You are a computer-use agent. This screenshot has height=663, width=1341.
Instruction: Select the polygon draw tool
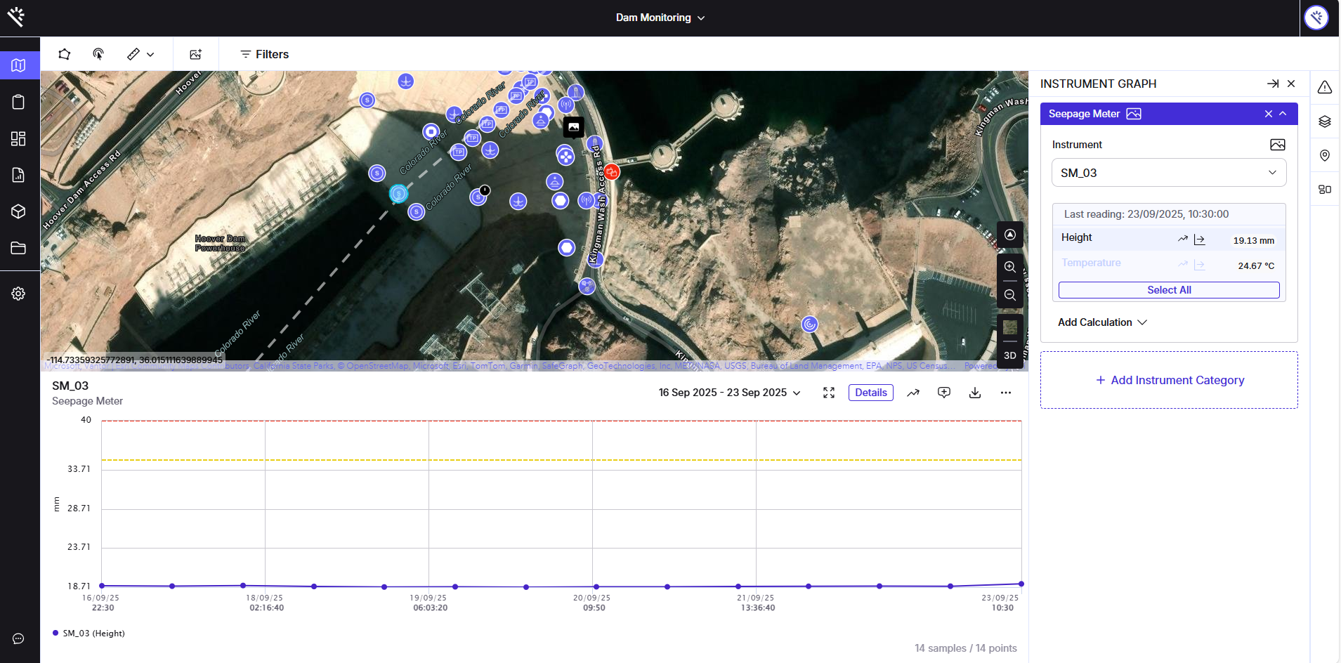click(64, 54)
